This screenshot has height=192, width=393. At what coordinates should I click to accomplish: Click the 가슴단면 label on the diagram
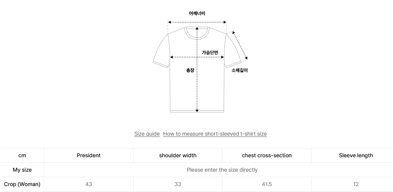coord(210,53)
